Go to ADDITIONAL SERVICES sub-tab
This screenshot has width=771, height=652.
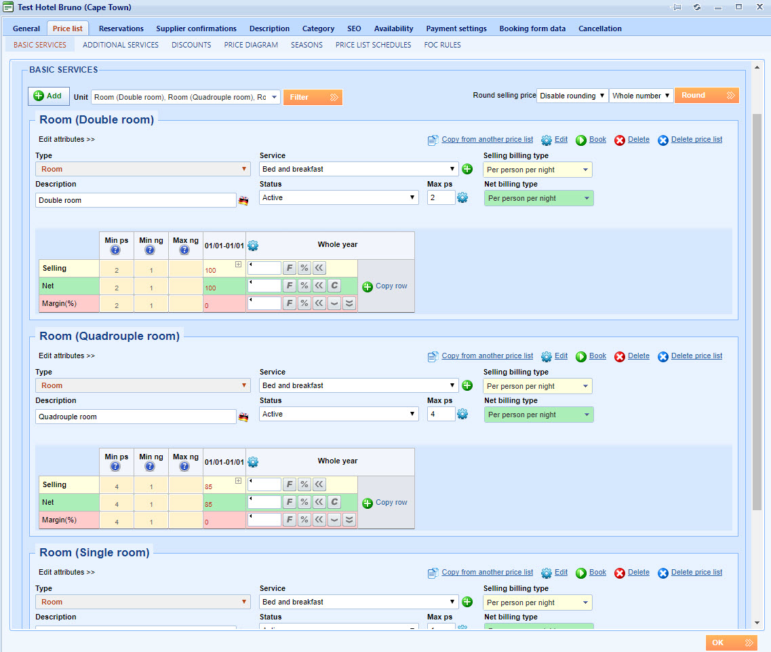tap(121, 45)
